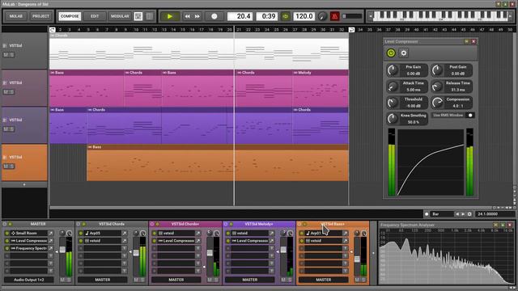Start playback with the green play button

pos(170,16)
